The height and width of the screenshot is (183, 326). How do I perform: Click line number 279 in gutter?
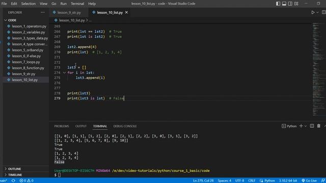point(57,98)
